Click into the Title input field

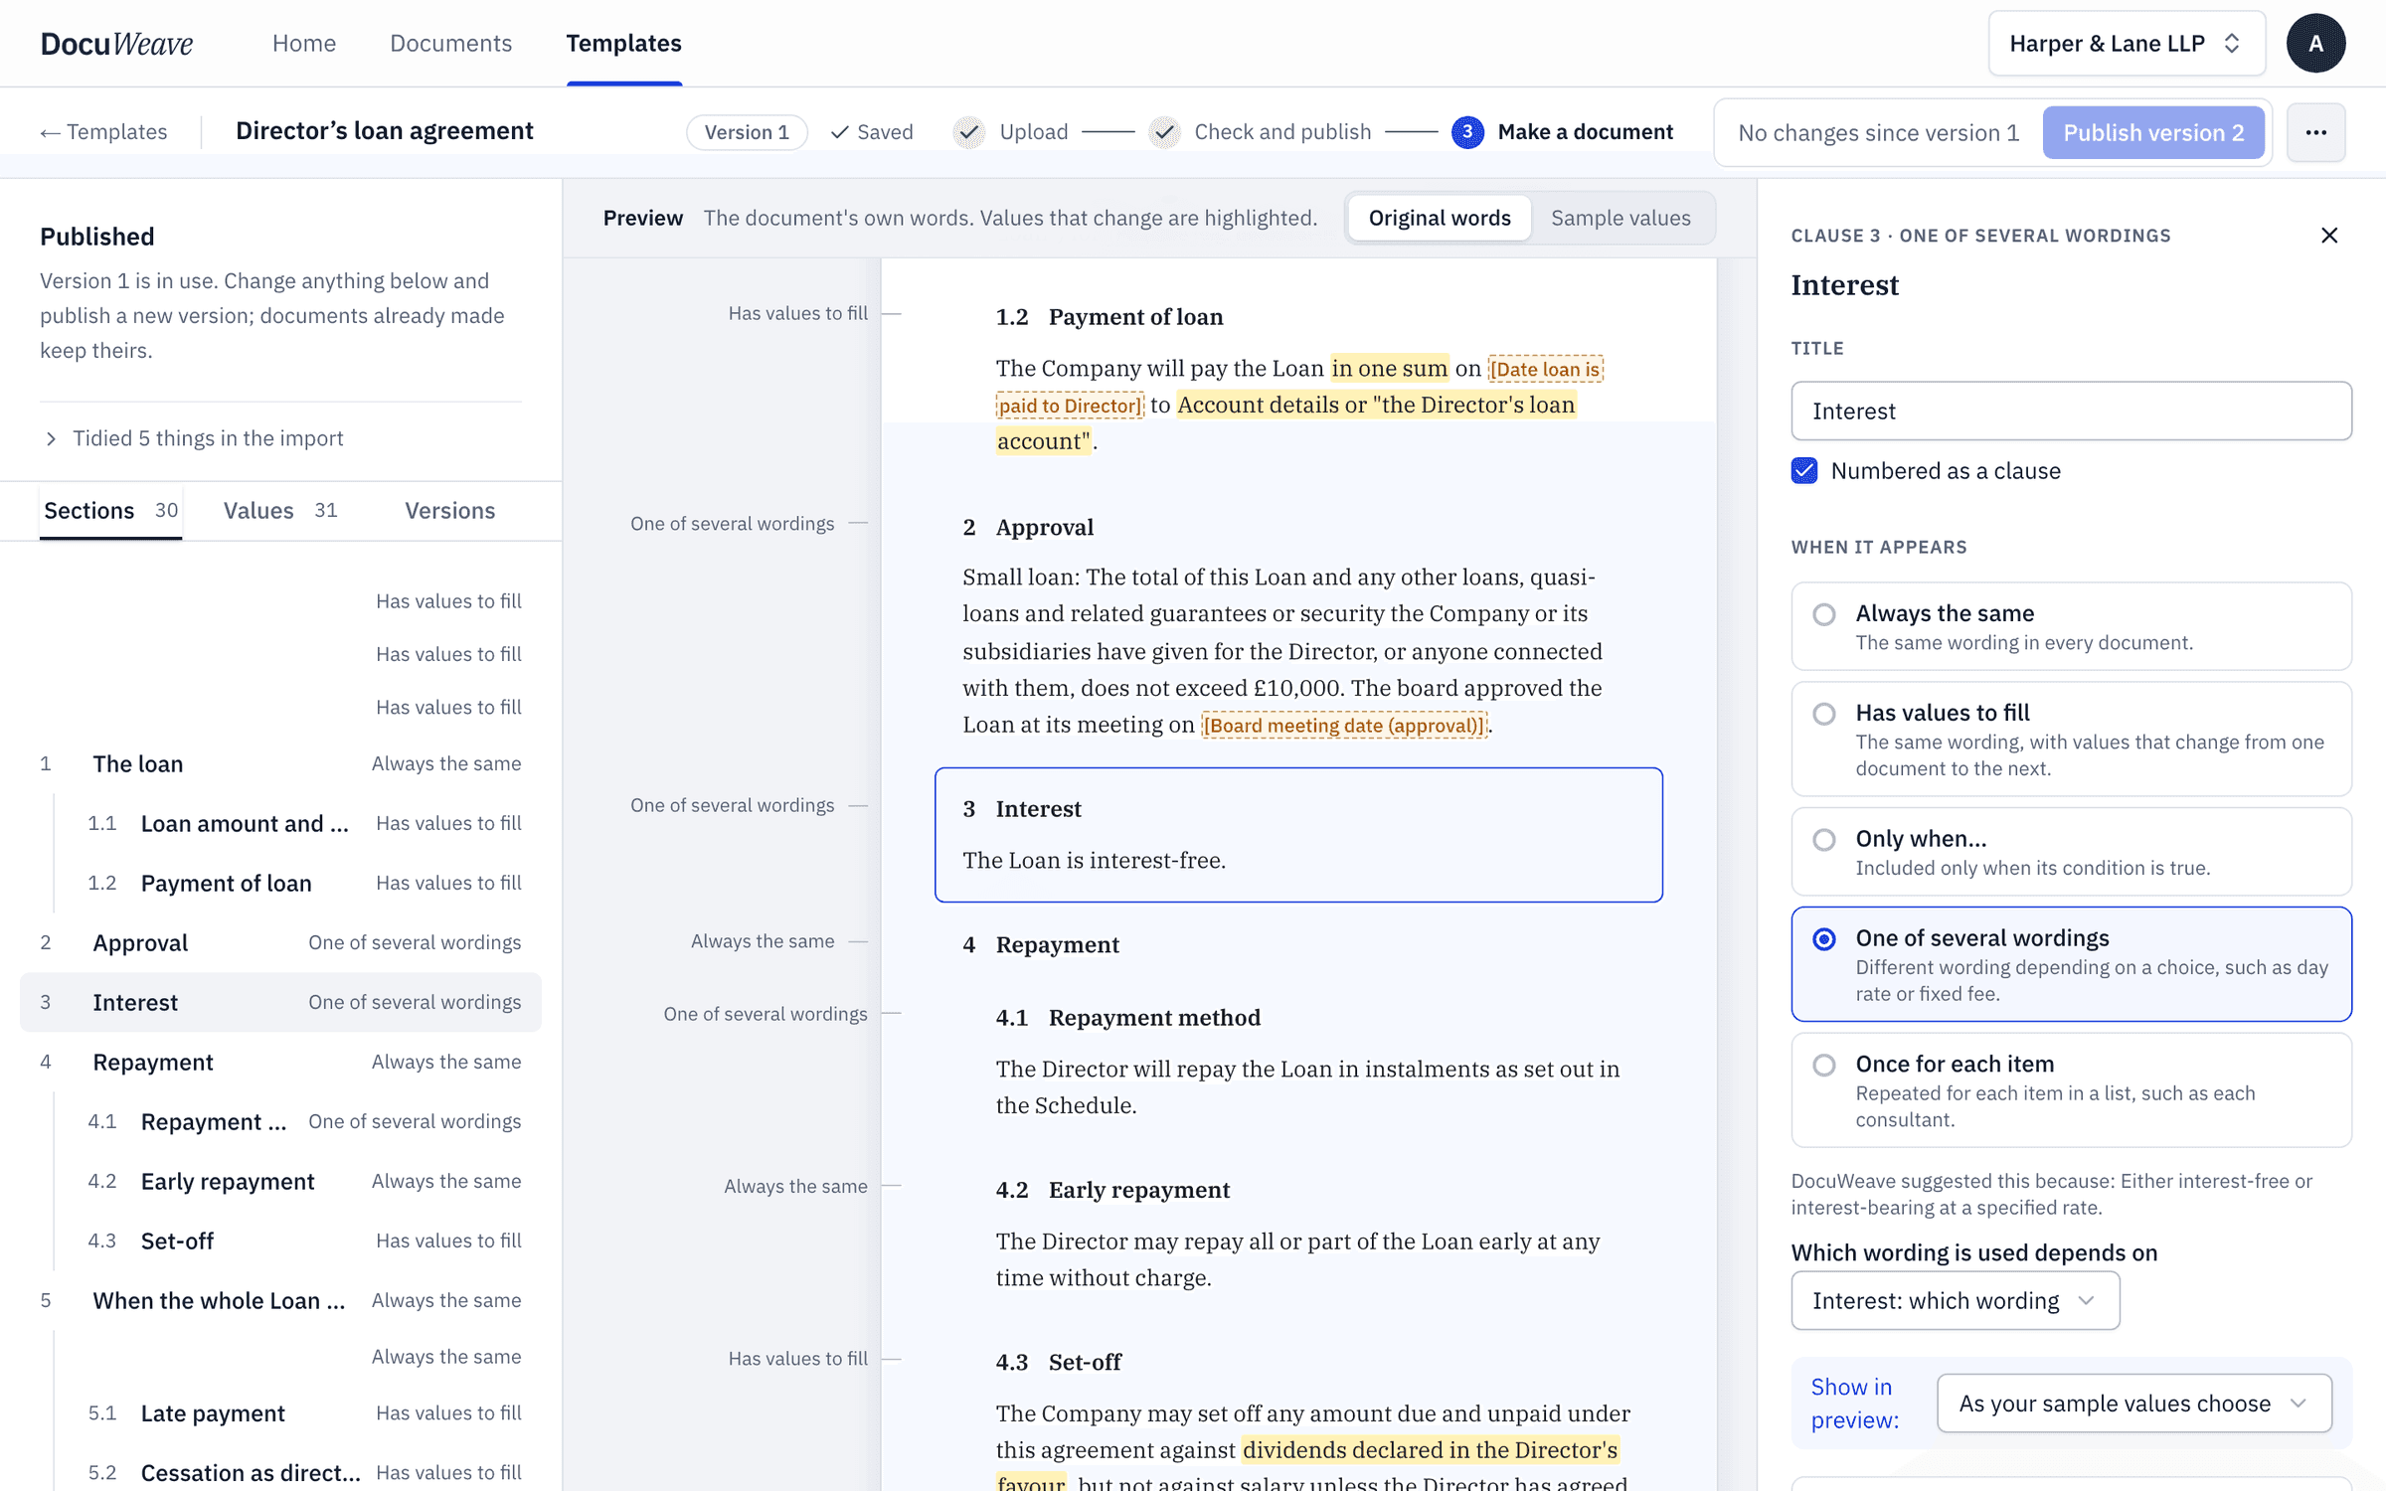[2071, 411]
